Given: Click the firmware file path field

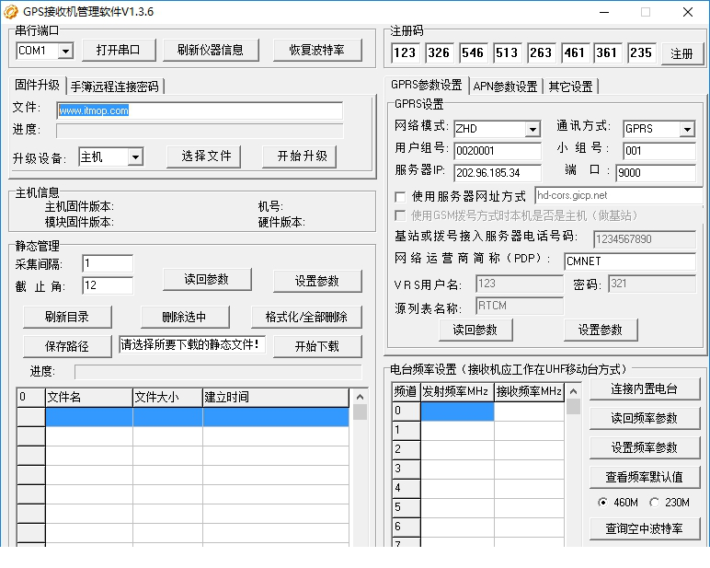Looking at the screenshot, I should [x=200, y=110].
